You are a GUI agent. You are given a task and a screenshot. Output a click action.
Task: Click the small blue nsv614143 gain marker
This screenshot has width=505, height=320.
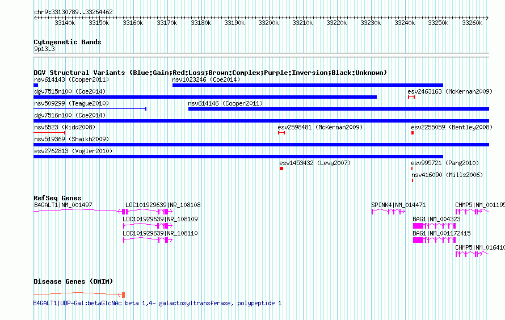[x=36, y=85]
